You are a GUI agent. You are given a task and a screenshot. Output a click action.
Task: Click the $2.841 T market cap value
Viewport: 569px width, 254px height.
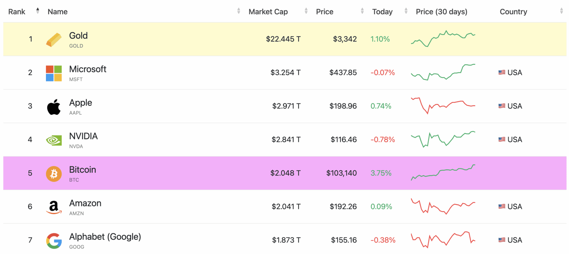[286, 139]
